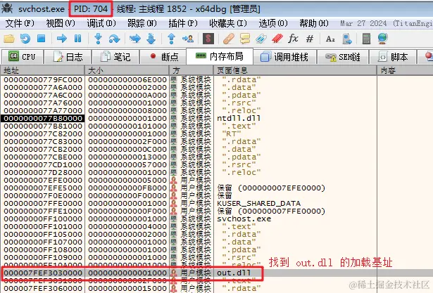Select the "RT" section entry
Viewport: 433px width, 293px height.
point(232,134)
